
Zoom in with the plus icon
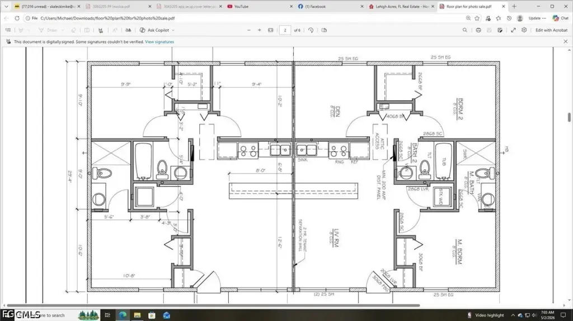click(260, 30)
